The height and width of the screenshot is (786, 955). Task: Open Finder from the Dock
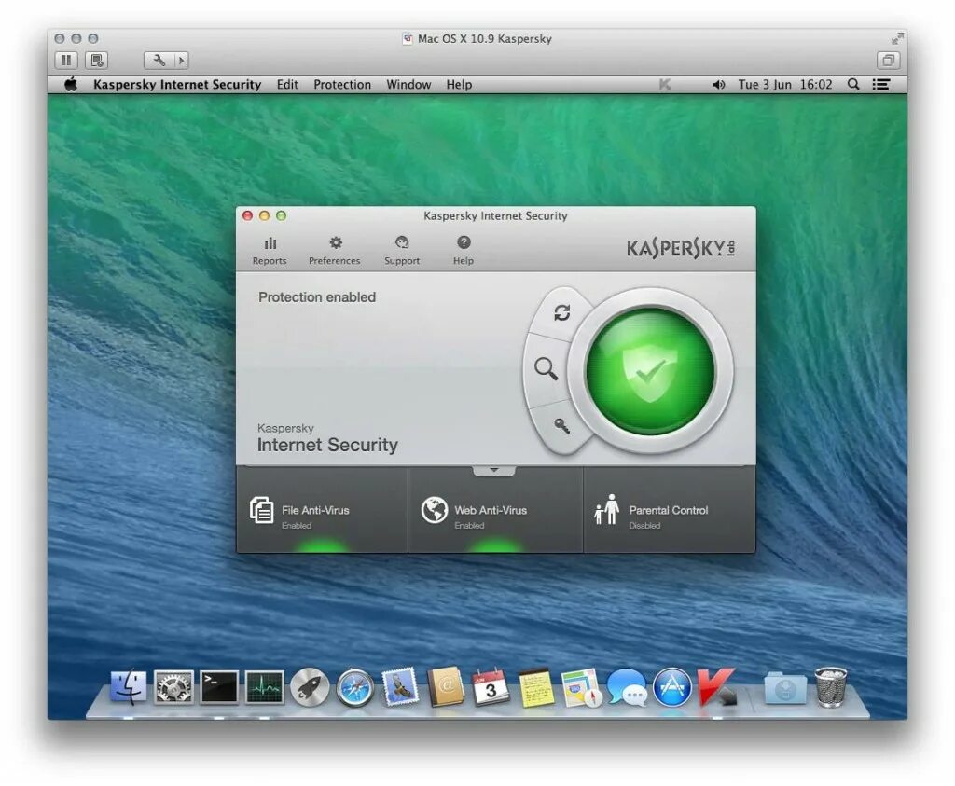click(129, 687)
